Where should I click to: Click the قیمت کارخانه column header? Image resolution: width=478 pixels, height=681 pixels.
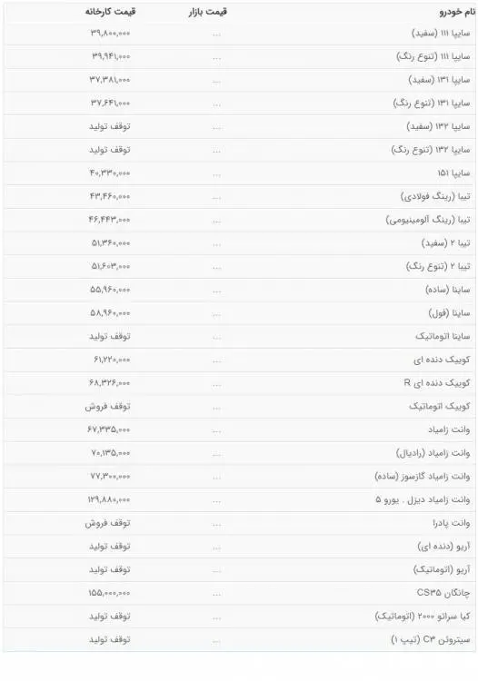tap(110, 12)
